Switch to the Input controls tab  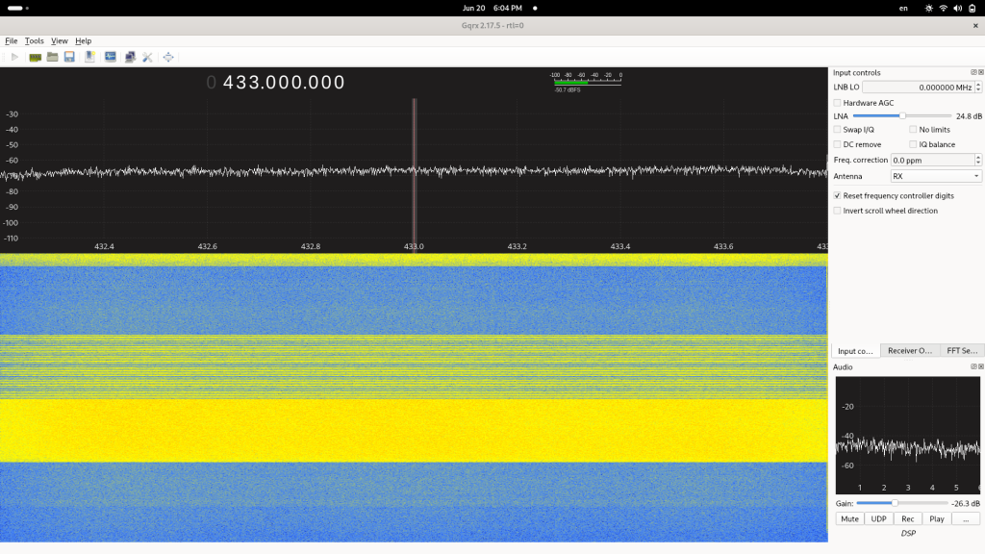[855, 350]
